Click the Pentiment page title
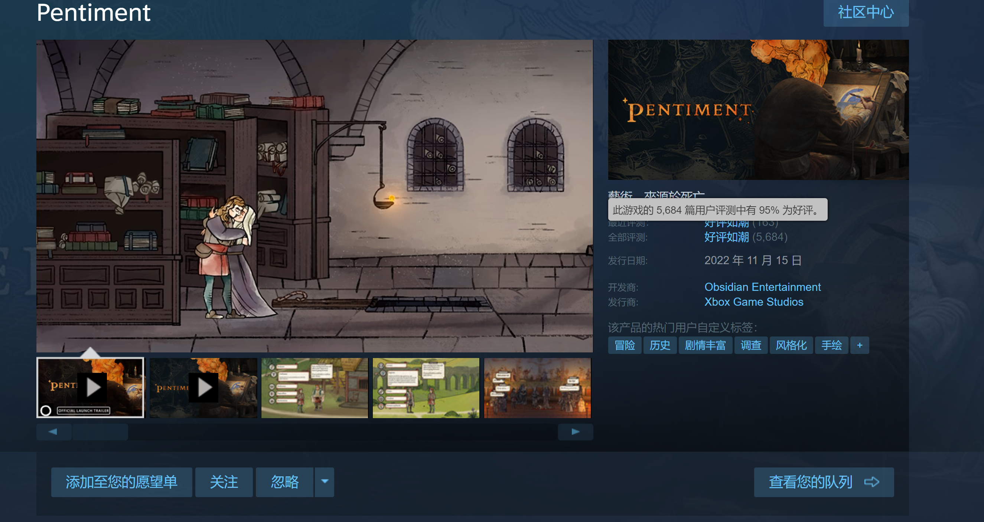Image resolution: width=984 pixels, height=522 pixels. 94,12
